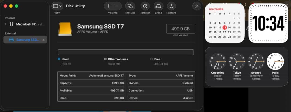Click the Available 499.74 GB table value

117,91
